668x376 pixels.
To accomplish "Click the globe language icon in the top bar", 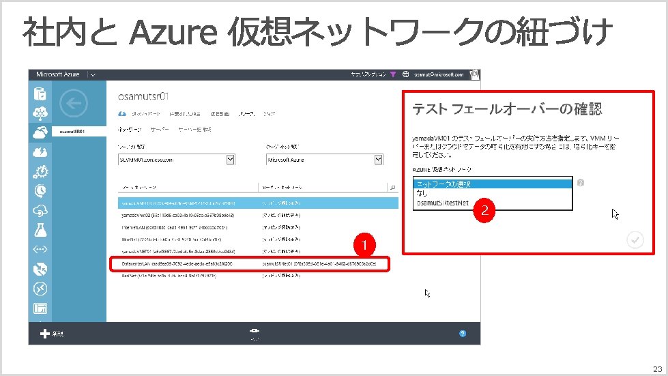I will [x=405, y=74].
